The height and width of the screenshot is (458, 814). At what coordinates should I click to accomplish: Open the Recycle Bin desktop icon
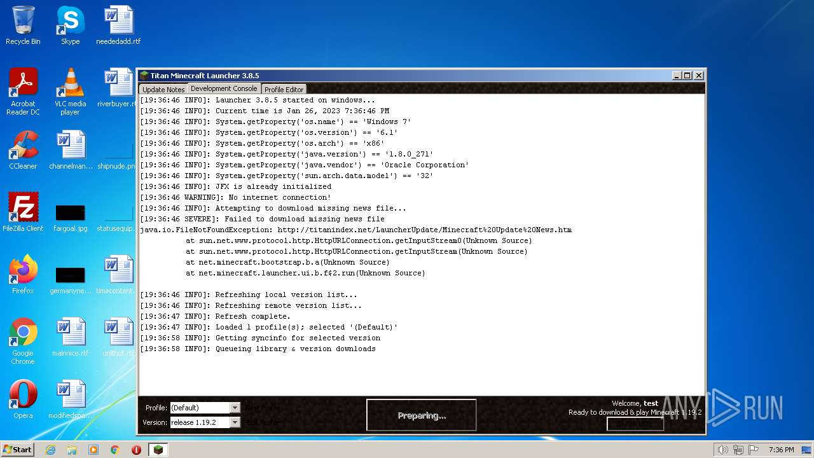click(23, 25)
